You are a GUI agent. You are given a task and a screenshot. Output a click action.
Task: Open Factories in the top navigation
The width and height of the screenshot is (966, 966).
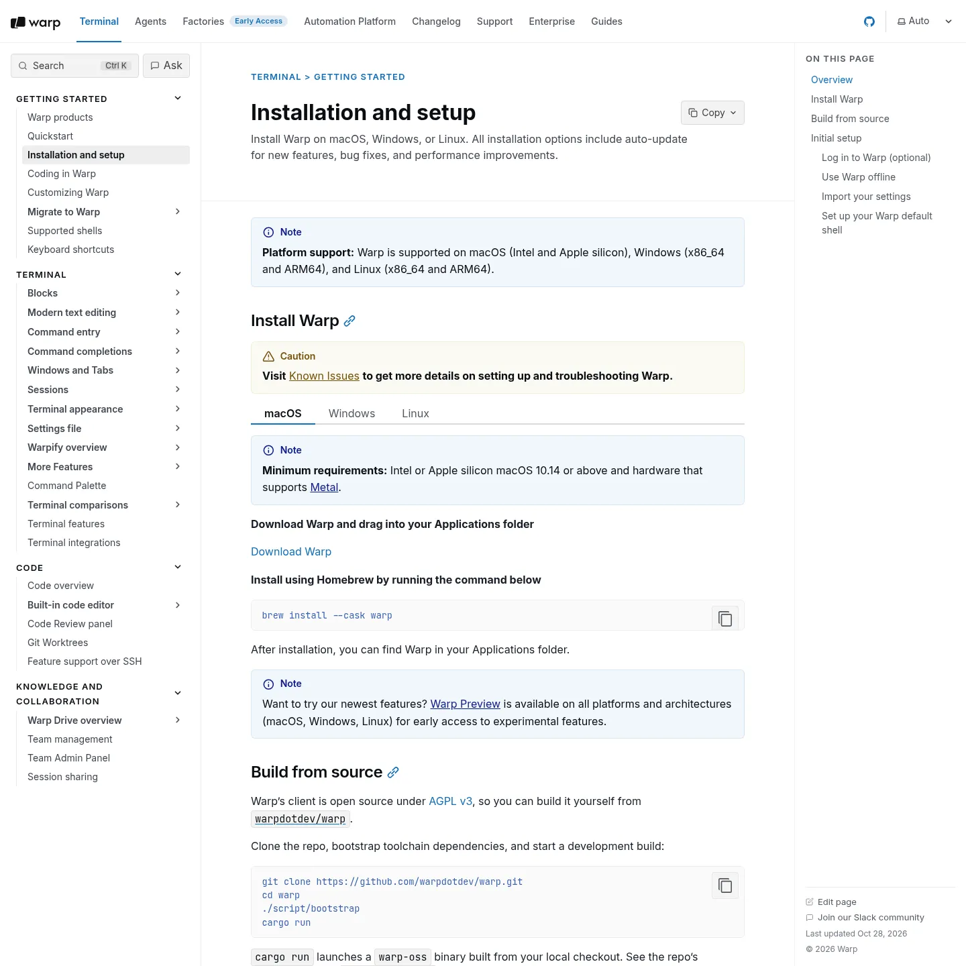point(203,21)
